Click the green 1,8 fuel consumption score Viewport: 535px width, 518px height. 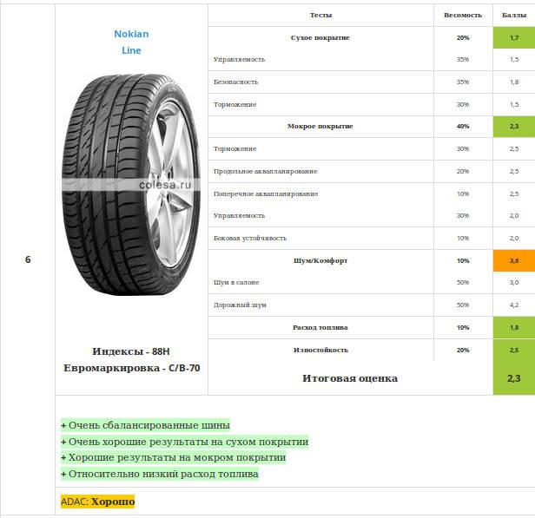pyautogui.click(x=514, y=327)
